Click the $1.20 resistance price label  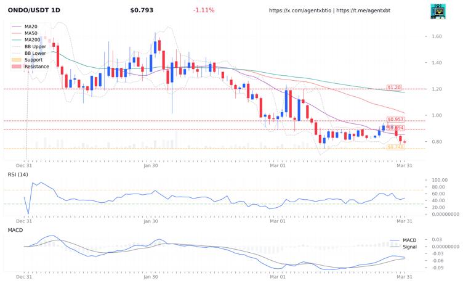pos(394,88)
